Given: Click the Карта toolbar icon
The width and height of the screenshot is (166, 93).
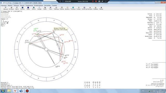Looking at the screenshot, I should coord(17,8).
